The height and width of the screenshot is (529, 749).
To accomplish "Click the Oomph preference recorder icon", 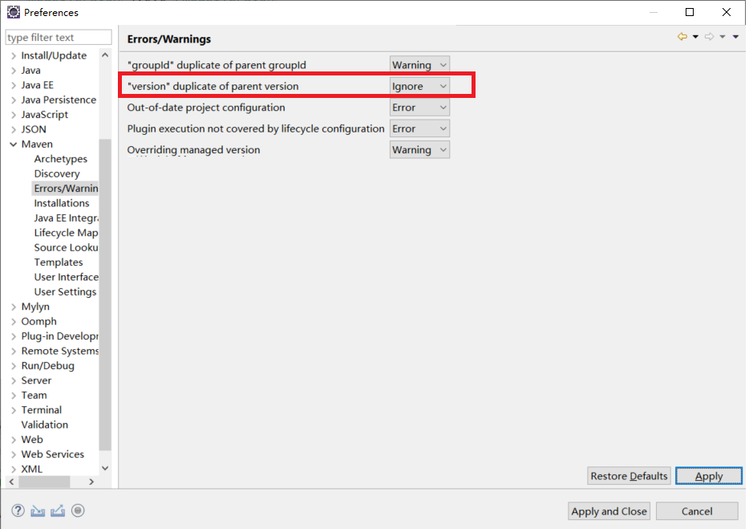I will pos(78,511).
